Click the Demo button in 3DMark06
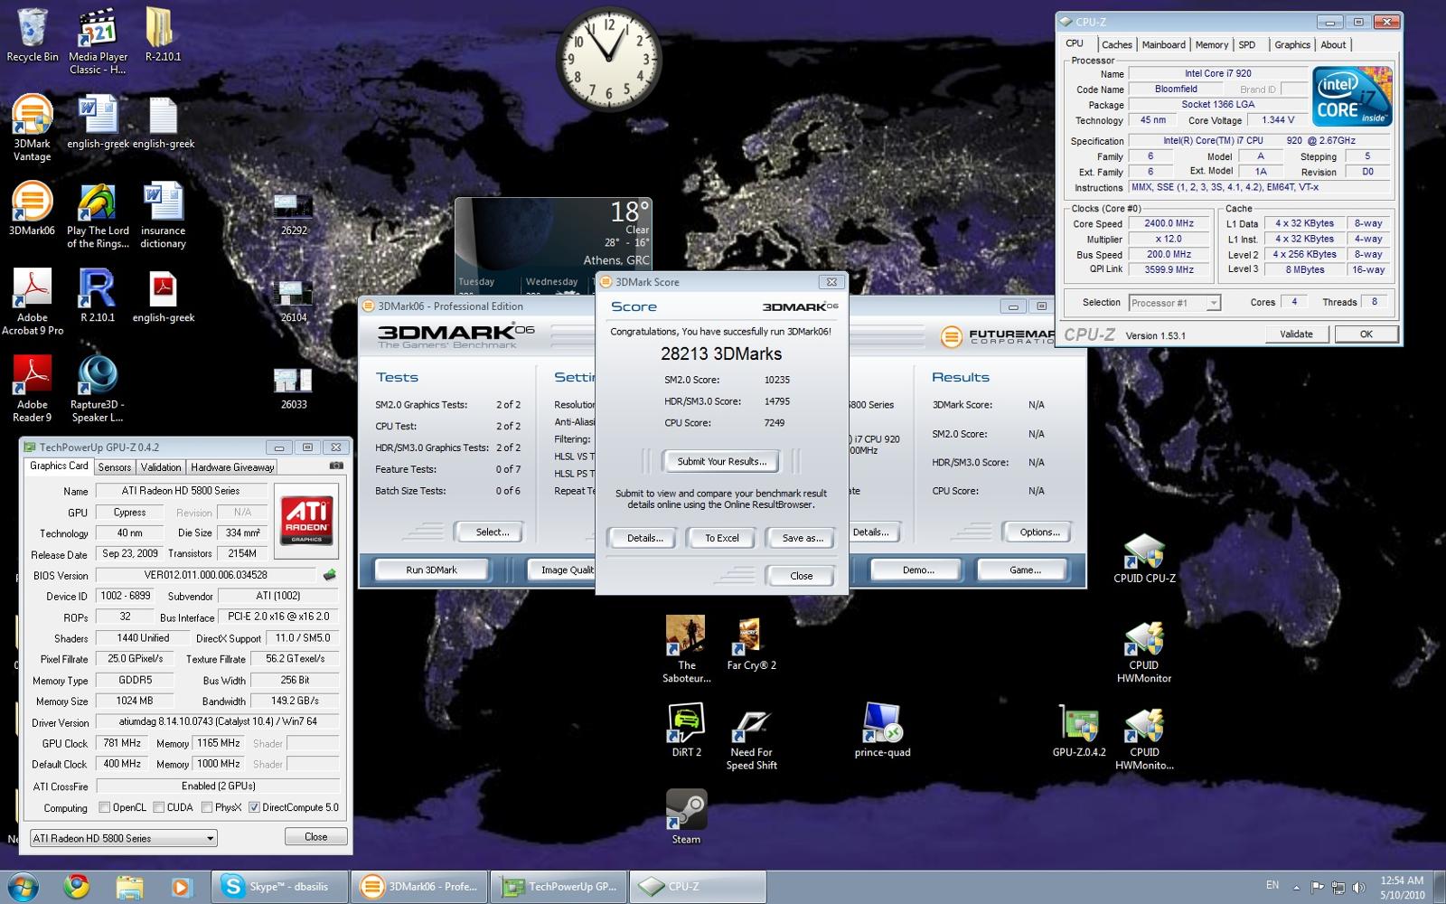This screenshot has width=1446, height=904. (x=918, y=570)
